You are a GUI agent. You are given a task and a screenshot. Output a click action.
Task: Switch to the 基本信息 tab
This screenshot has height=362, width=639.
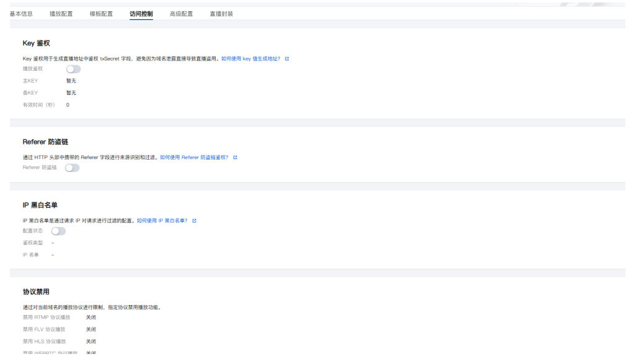[x=21, y=14]
